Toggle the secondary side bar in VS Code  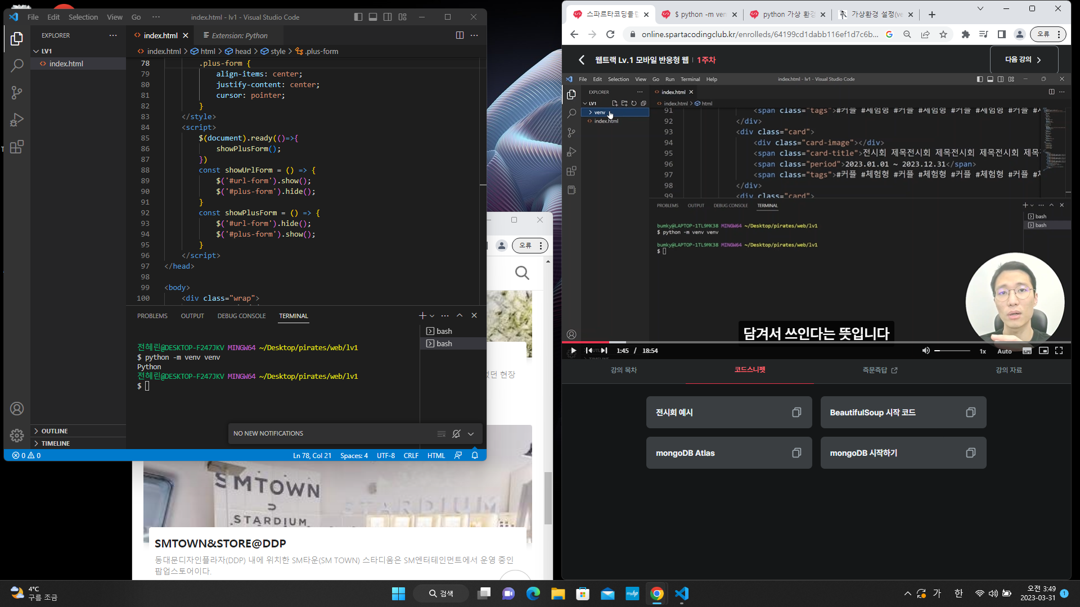pyautogui.click(x=388, y=17)
